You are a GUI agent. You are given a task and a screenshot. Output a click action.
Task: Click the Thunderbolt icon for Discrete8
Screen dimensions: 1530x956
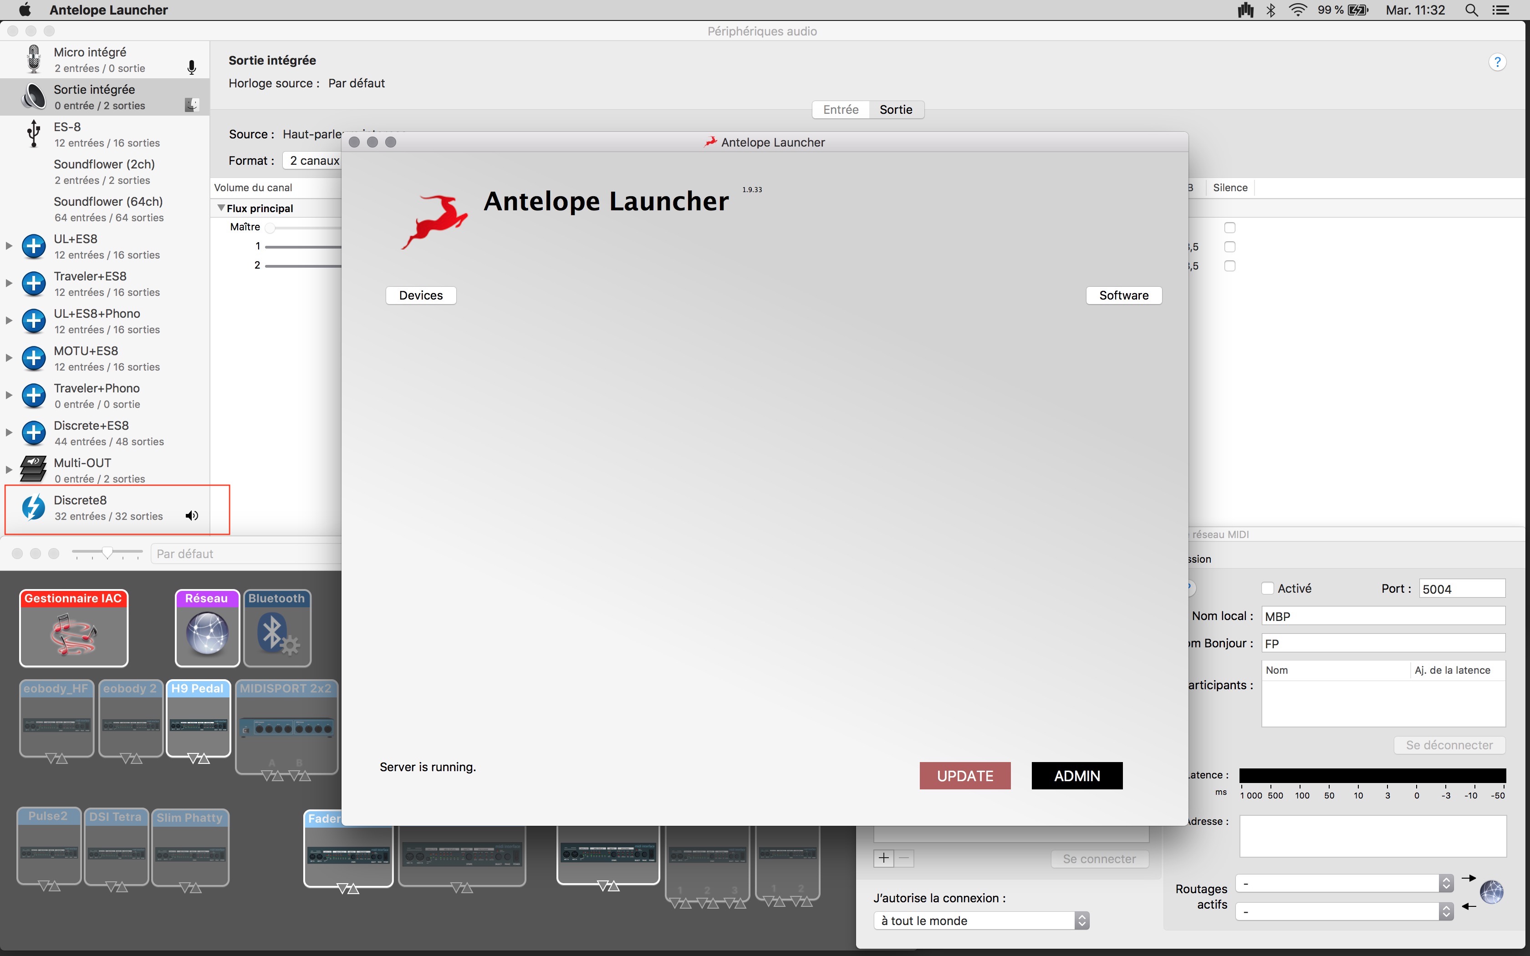[x=34, y=506]
